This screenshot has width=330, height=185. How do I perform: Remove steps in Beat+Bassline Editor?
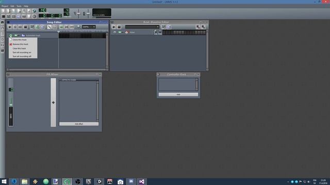pyautogui.click(x=198, y=27)
